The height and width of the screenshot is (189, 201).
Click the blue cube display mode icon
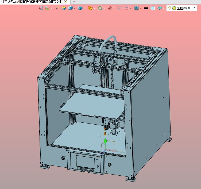coord(70,8)
